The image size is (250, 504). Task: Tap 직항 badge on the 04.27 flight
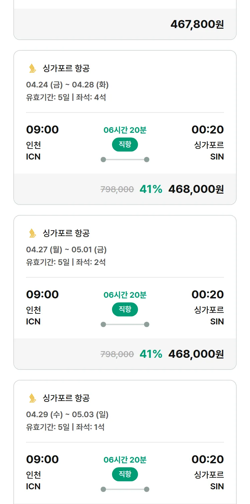tap(125, 309)
